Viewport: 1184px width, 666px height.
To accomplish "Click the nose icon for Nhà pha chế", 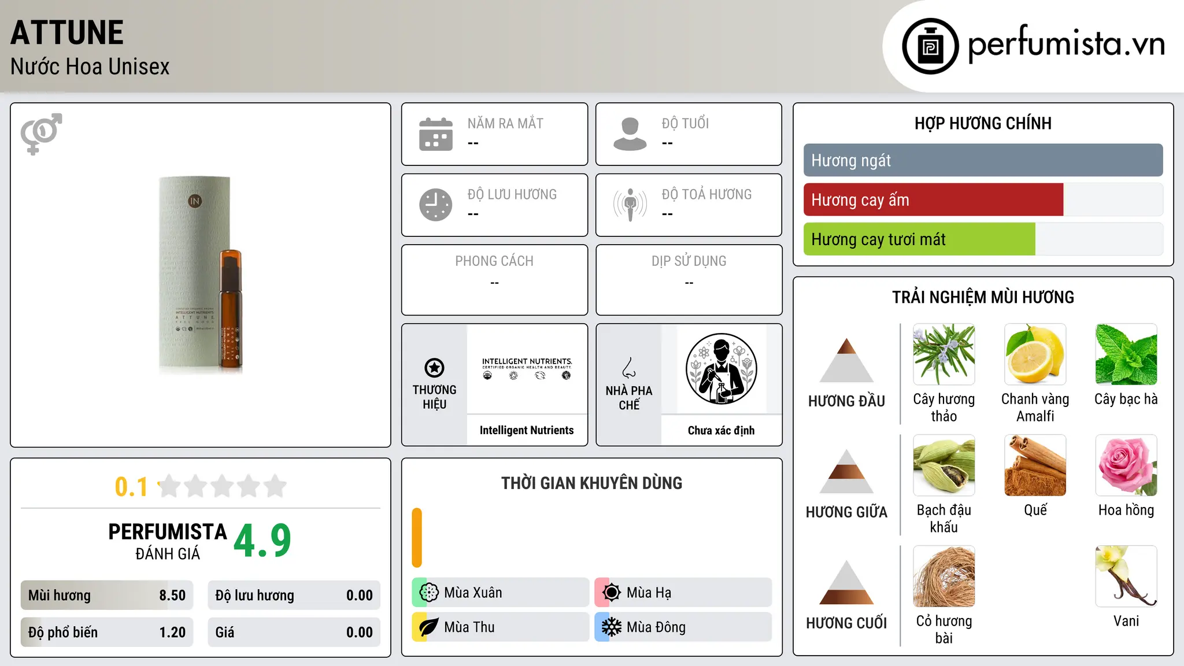I will (629, 368).
